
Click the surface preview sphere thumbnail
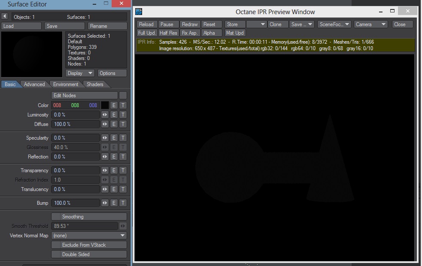32,54
